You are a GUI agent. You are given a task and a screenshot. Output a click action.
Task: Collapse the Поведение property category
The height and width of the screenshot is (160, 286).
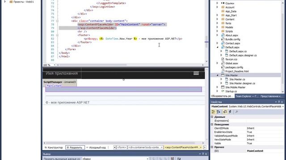(212, 124)
